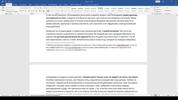Click the Вход sign-in button
Image resolution: width=178 pixels, height=100 pixels.
tap(158, 1)
